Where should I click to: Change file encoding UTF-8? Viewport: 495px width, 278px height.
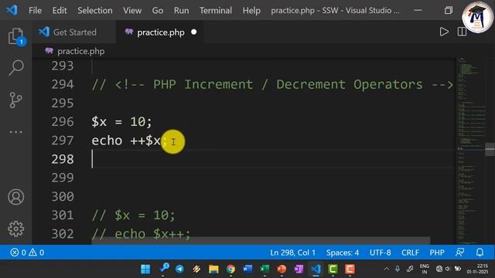pos(380,253)
